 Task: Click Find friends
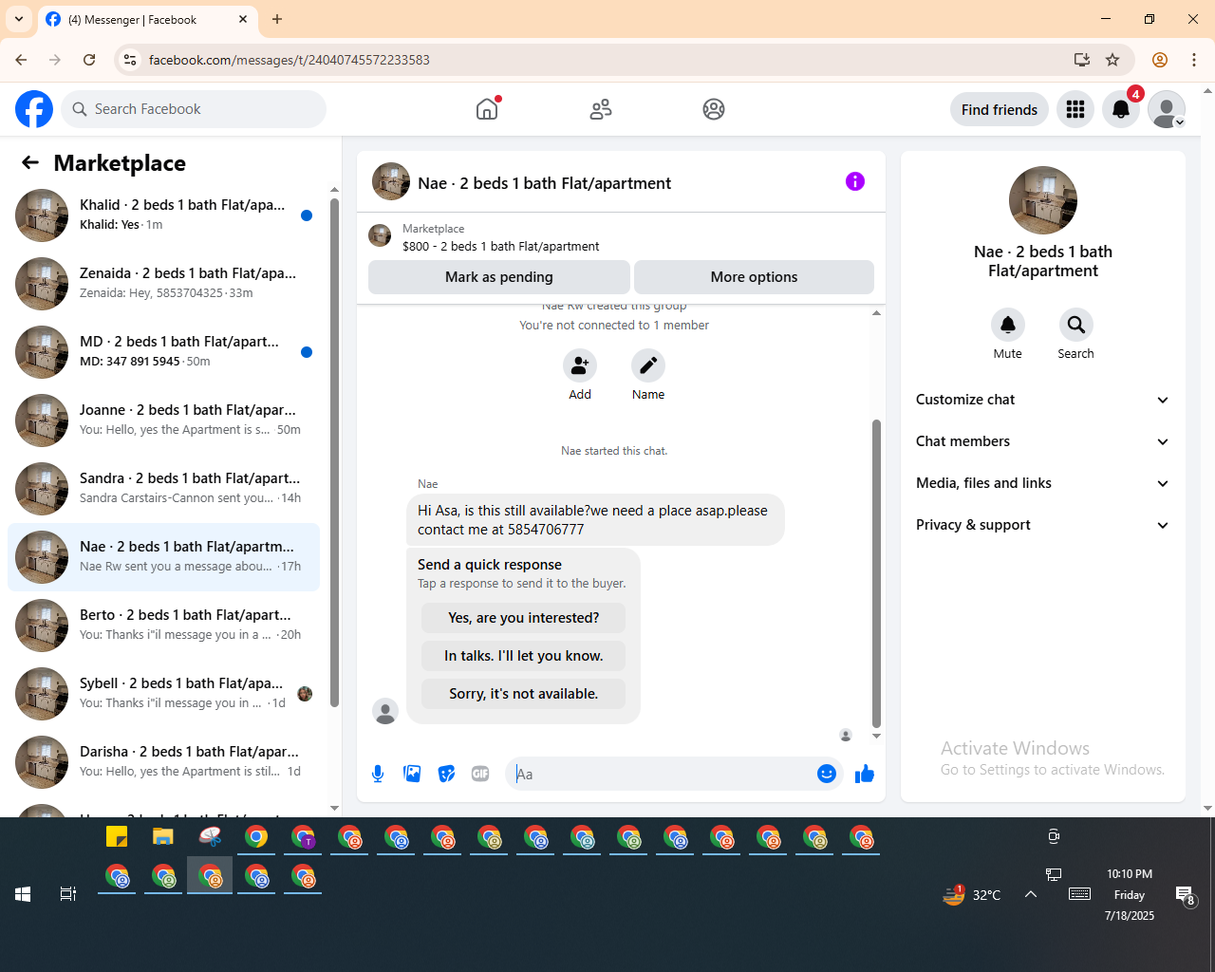1000,109
